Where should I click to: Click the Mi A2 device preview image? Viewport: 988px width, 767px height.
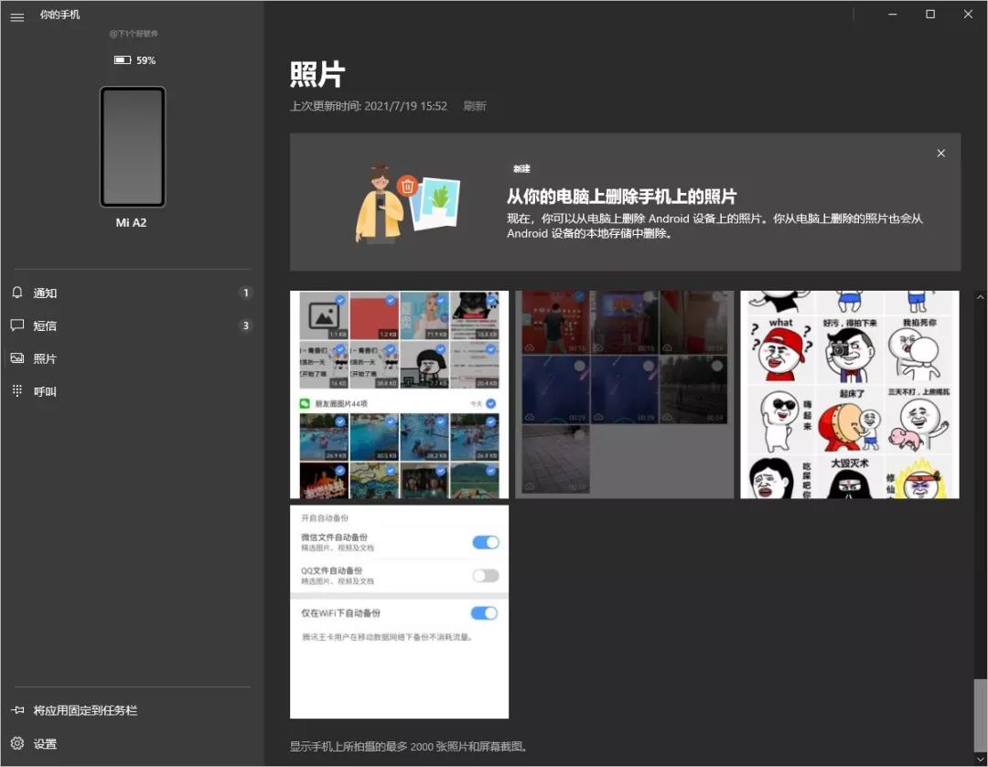click(x=133, y=147)
